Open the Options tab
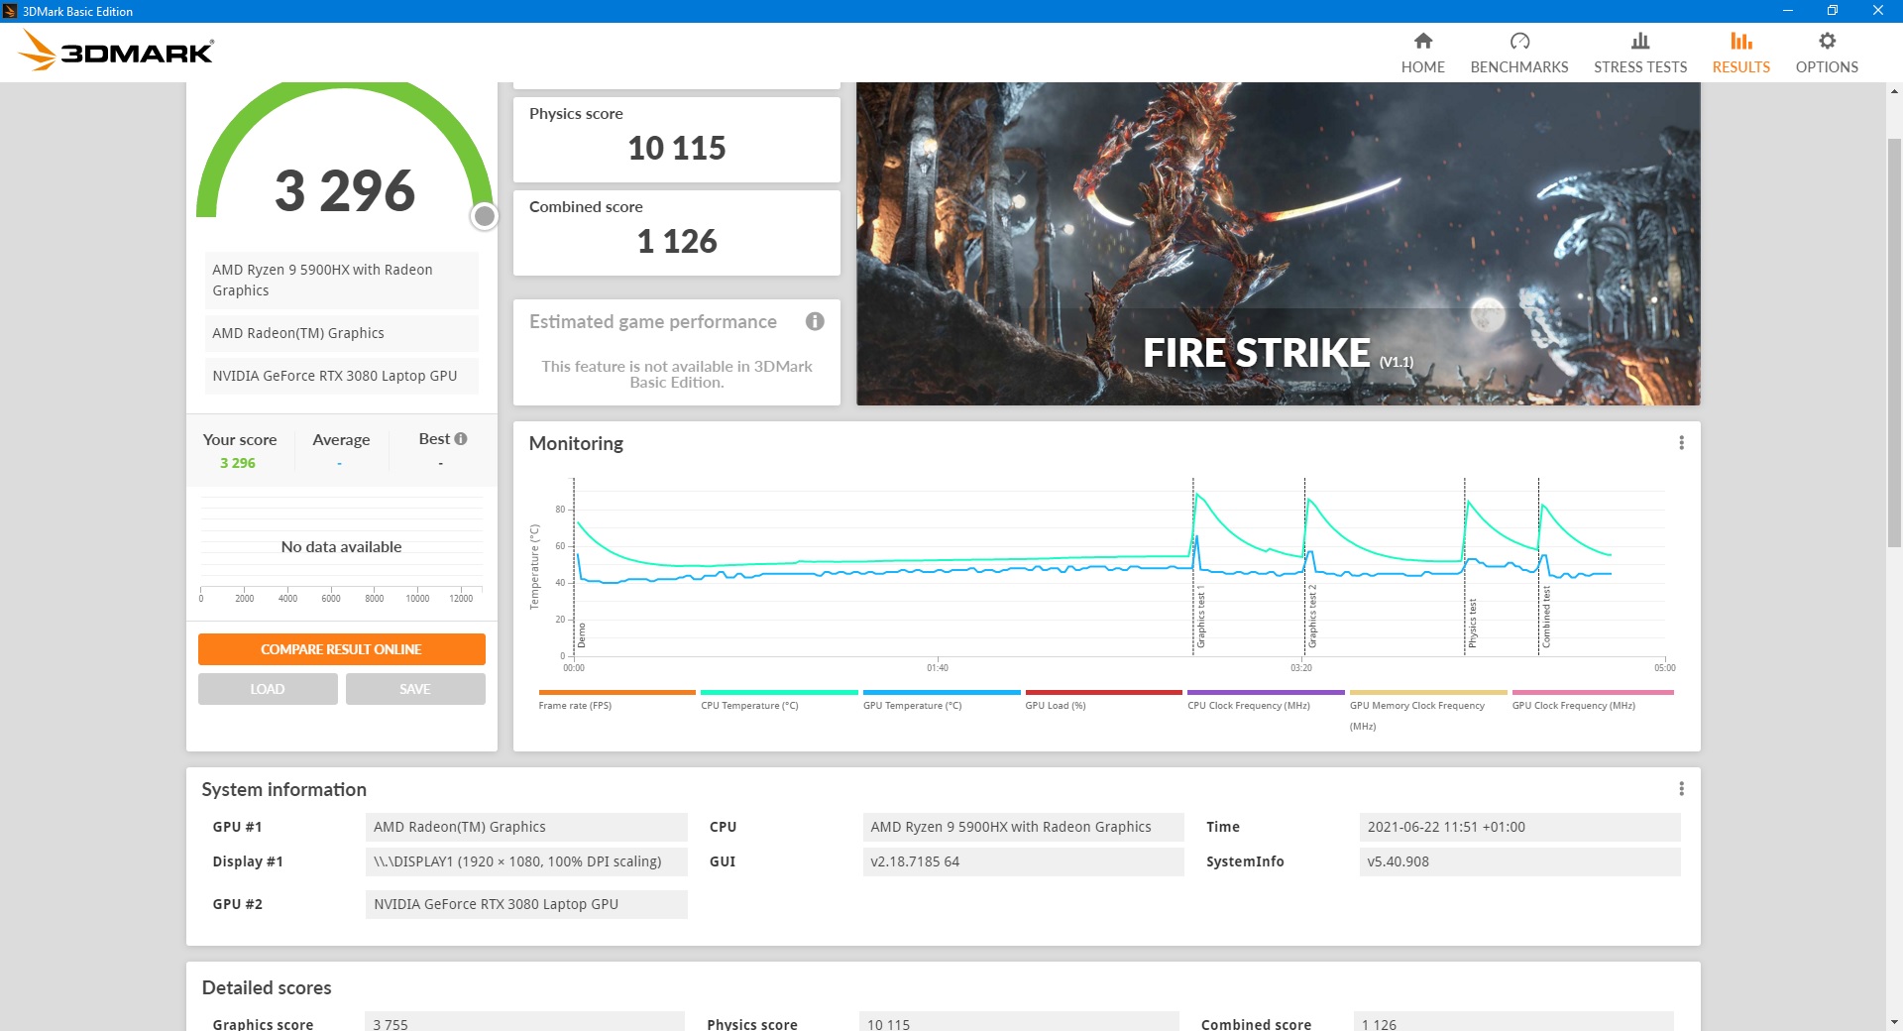 coord(1826,53)
